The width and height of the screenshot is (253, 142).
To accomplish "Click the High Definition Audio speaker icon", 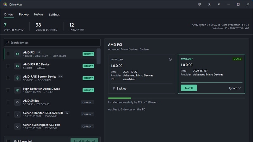I will 17,90.
